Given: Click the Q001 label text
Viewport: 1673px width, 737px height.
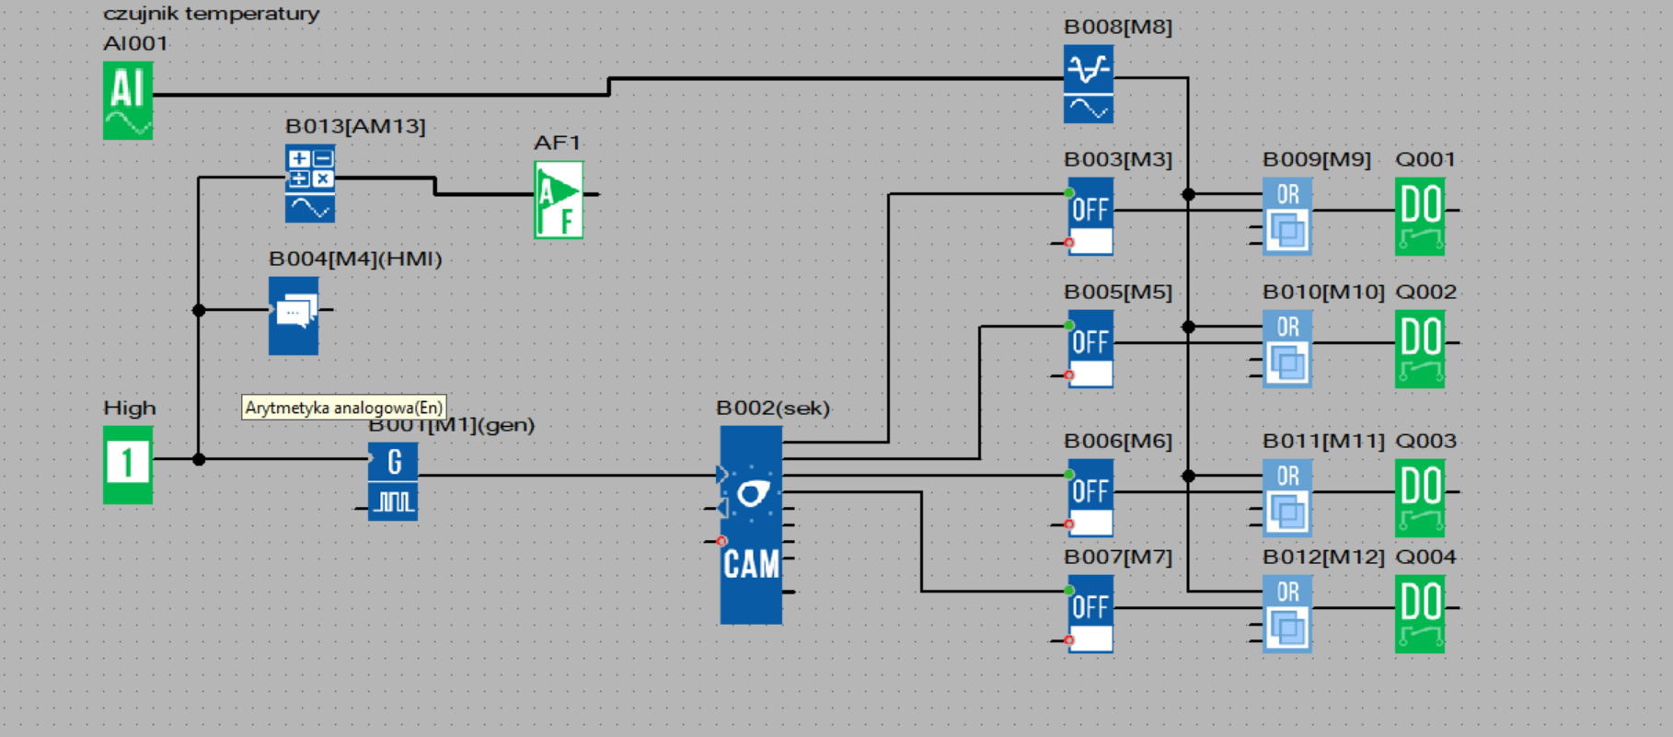Looking at the screenshot, I should click(1425, 159).
